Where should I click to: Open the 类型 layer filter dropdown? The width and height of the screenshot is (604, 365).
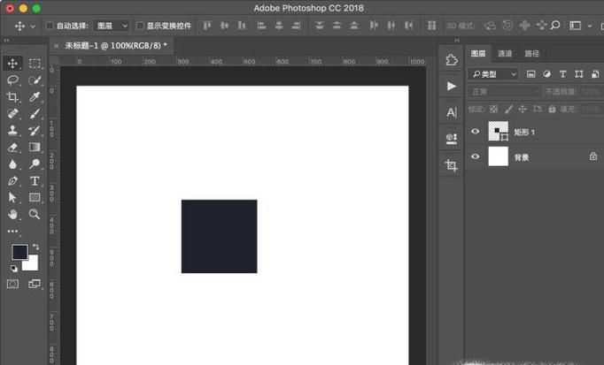tap(492, 74)
